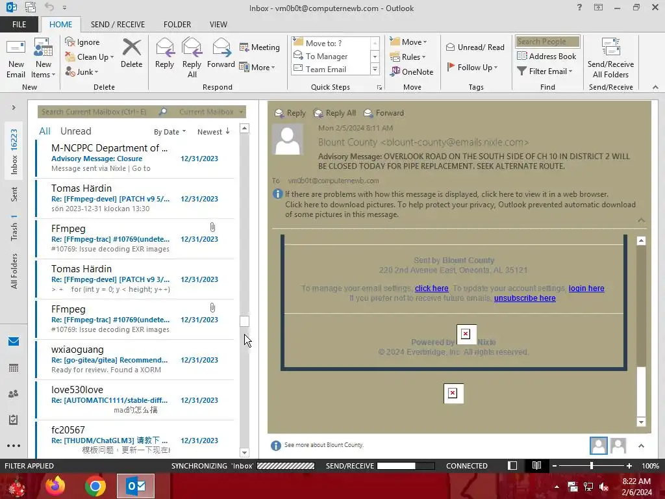Open the Junk dropdown
This screenshot has height=499, width=665.
[x=81, y=71]
